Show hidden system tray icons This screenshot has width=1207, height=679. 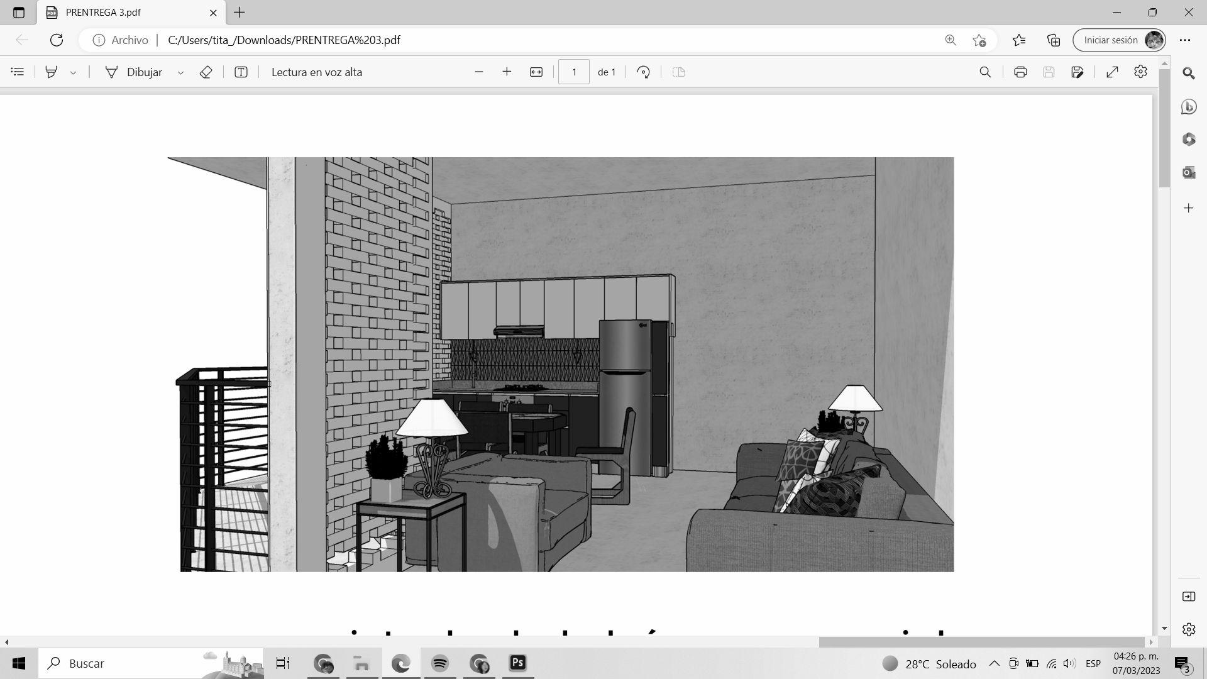pyautogui.click(x=994, y=663)
